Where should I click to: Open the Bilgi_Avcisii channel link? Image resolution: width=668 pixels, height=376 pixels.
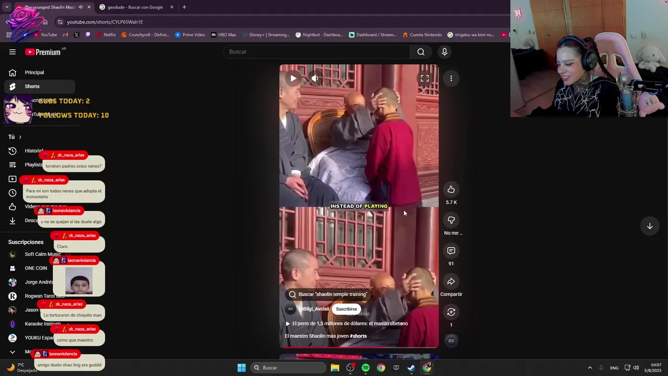pyautogui.click(x=315, y=309)
